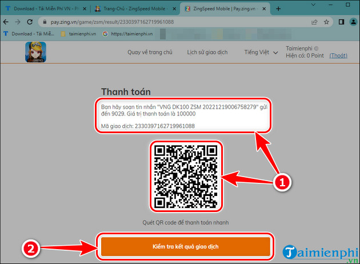360x264 pixels.
Task: Open the taimienphi.vn folder bookmark
Action: coord(78,34)
